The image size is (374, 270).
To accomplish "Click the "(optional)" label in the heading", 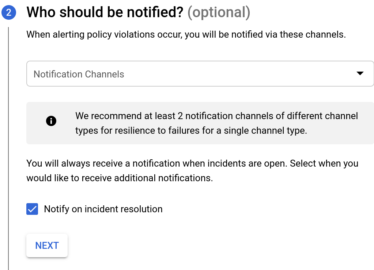I will click(x=219, y=12).
